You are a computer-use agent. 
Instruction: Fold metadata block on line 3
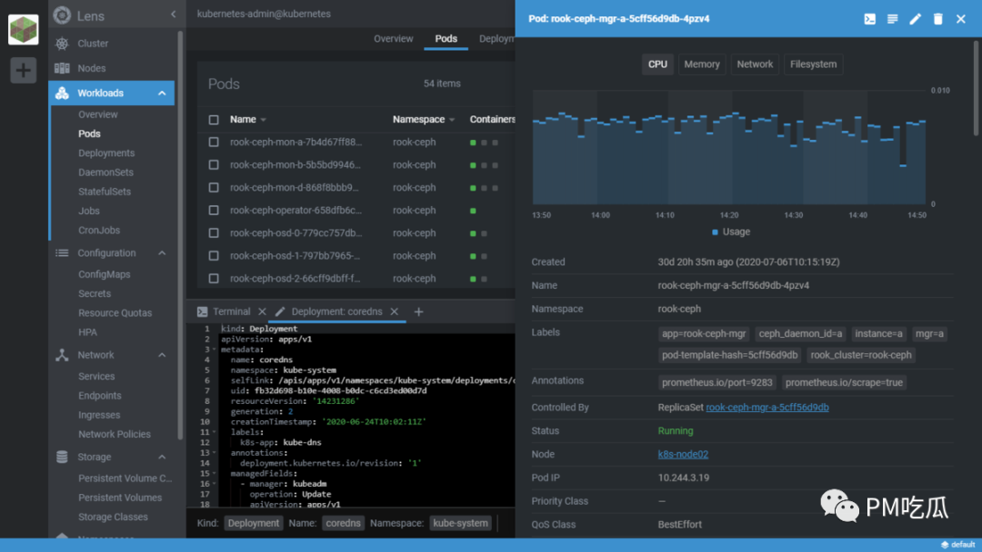(215, 350)
